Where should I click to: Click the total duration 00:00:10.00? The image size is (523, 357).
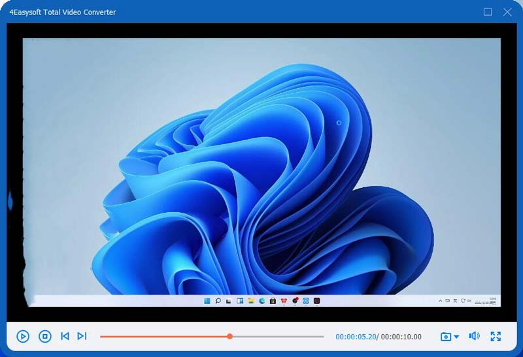pos(401,337)
